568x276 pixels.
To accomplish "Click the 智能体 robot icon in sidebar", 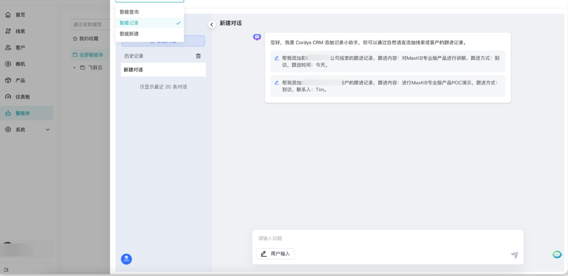I will coord(8,113).
